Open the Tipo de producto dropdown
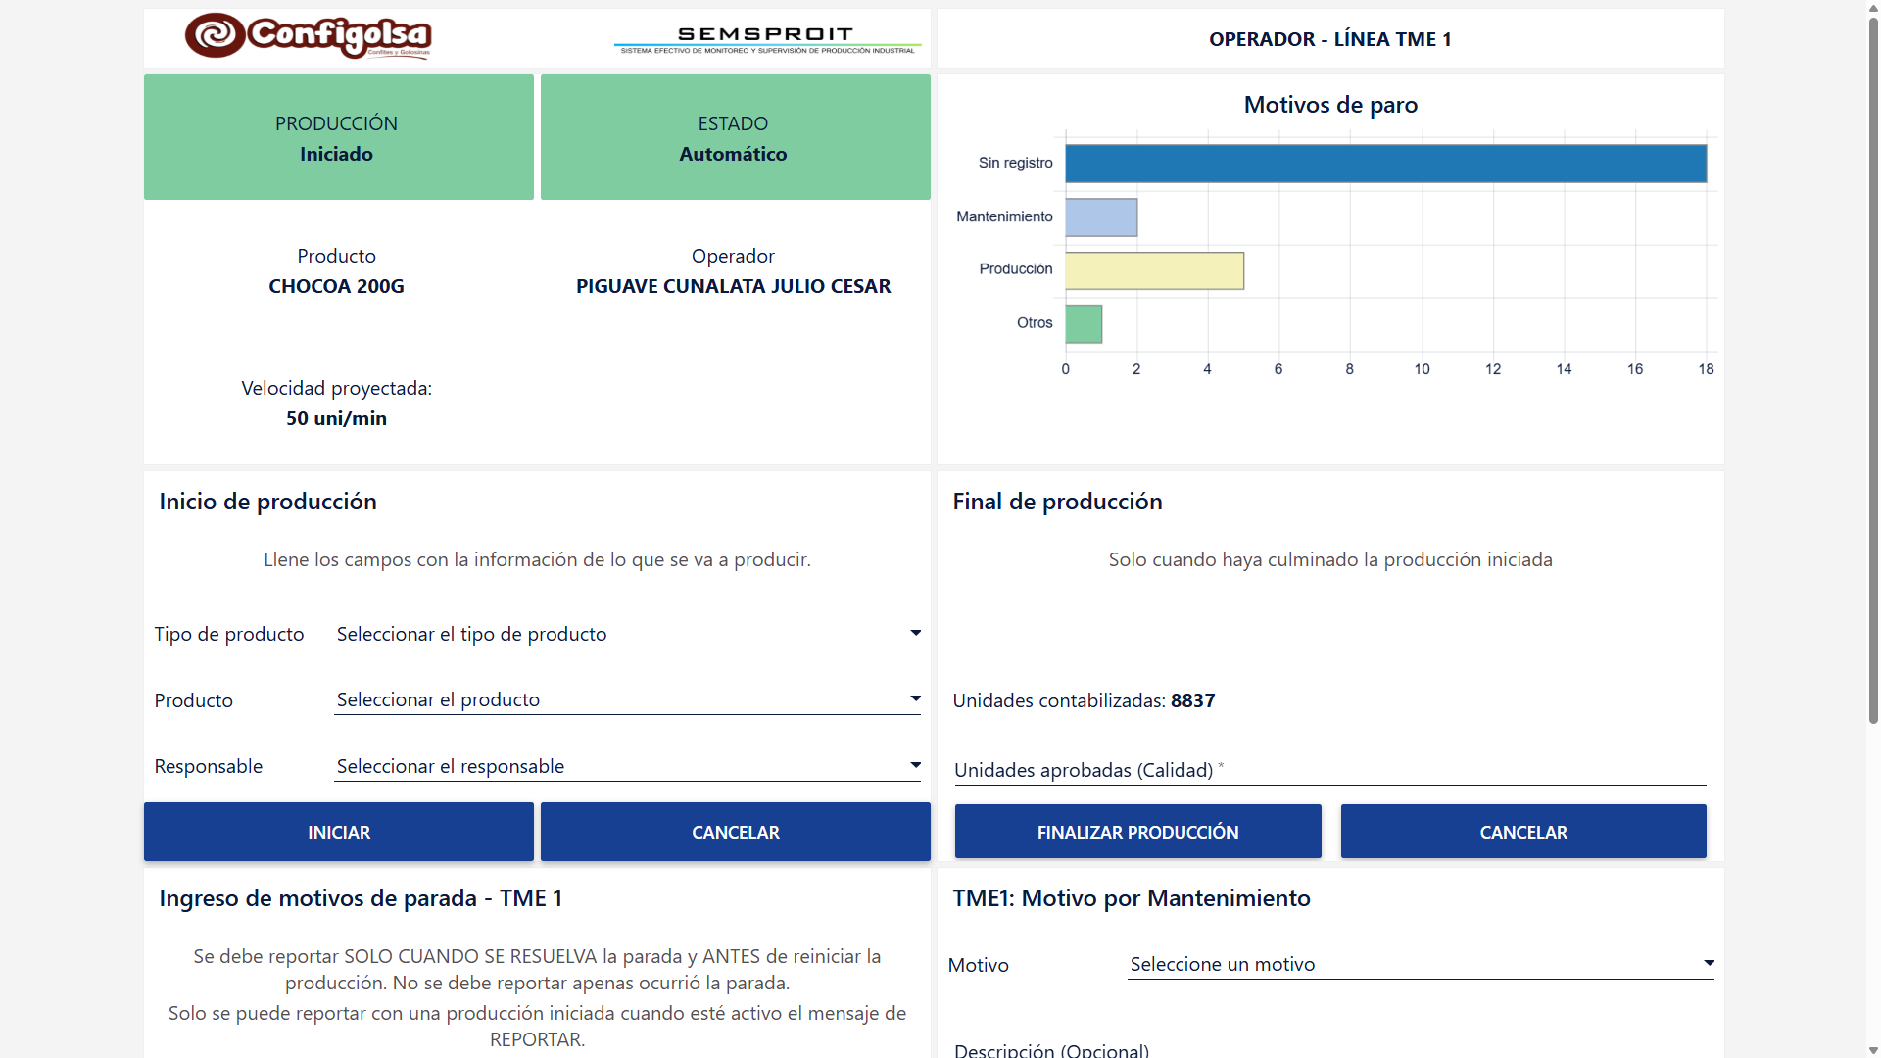Viewport: 1881px width, 1058px height. (x=627, y=634)
